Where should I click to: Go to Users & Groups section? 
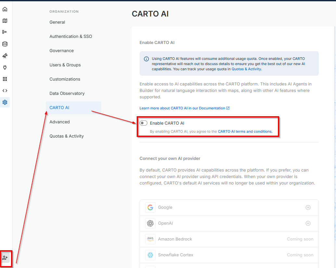click(x=65, y=65)
